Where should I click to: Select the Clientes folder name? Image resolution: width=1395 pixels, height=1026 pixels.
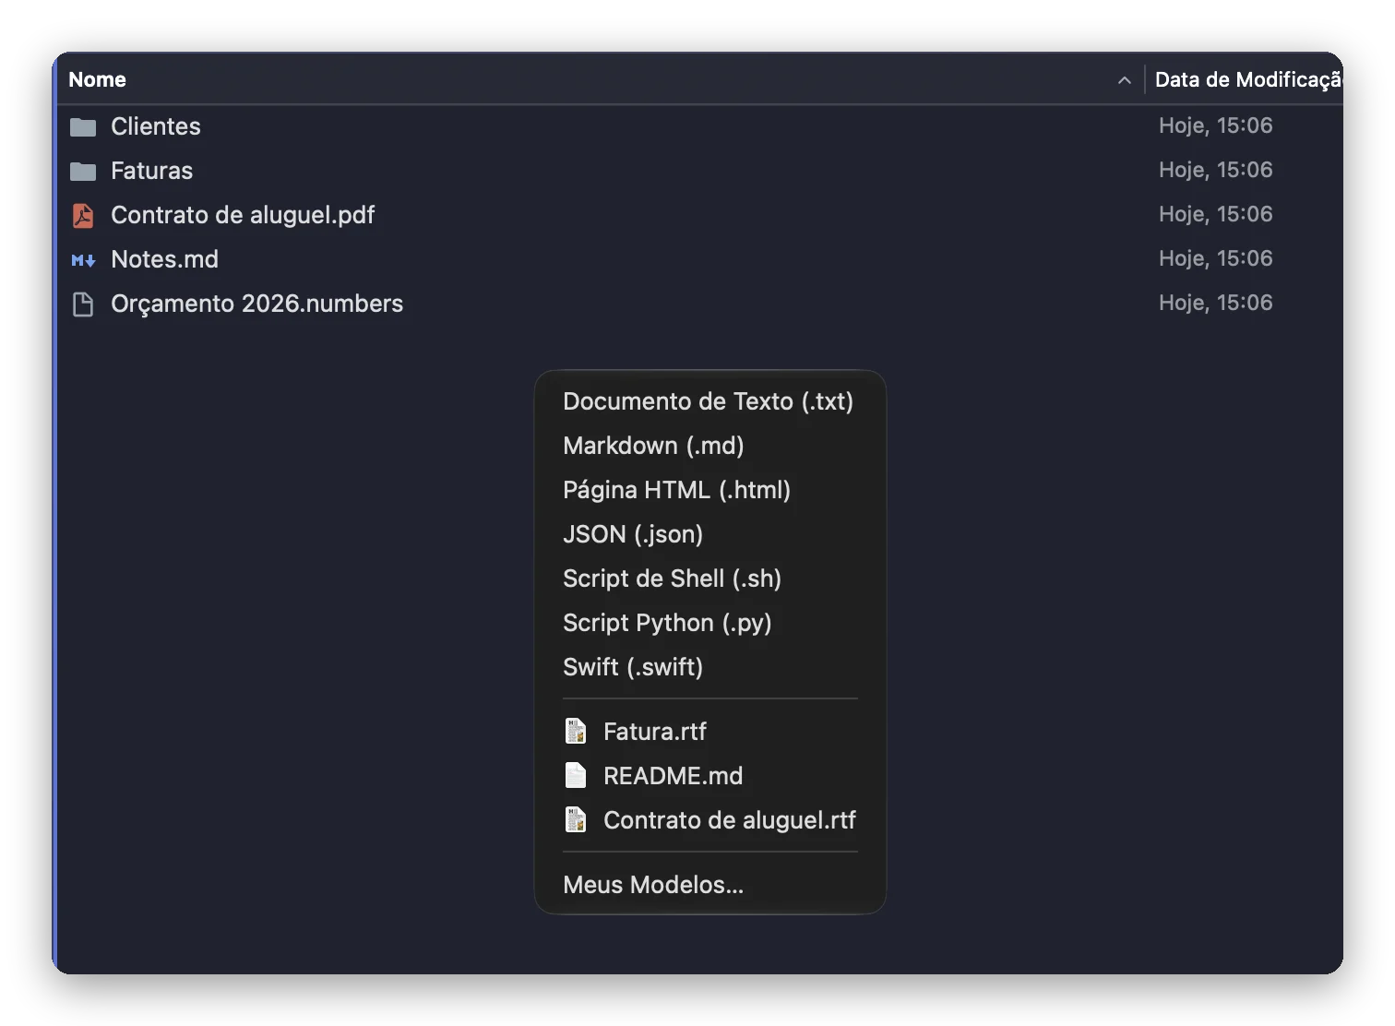tap(155, 126)
